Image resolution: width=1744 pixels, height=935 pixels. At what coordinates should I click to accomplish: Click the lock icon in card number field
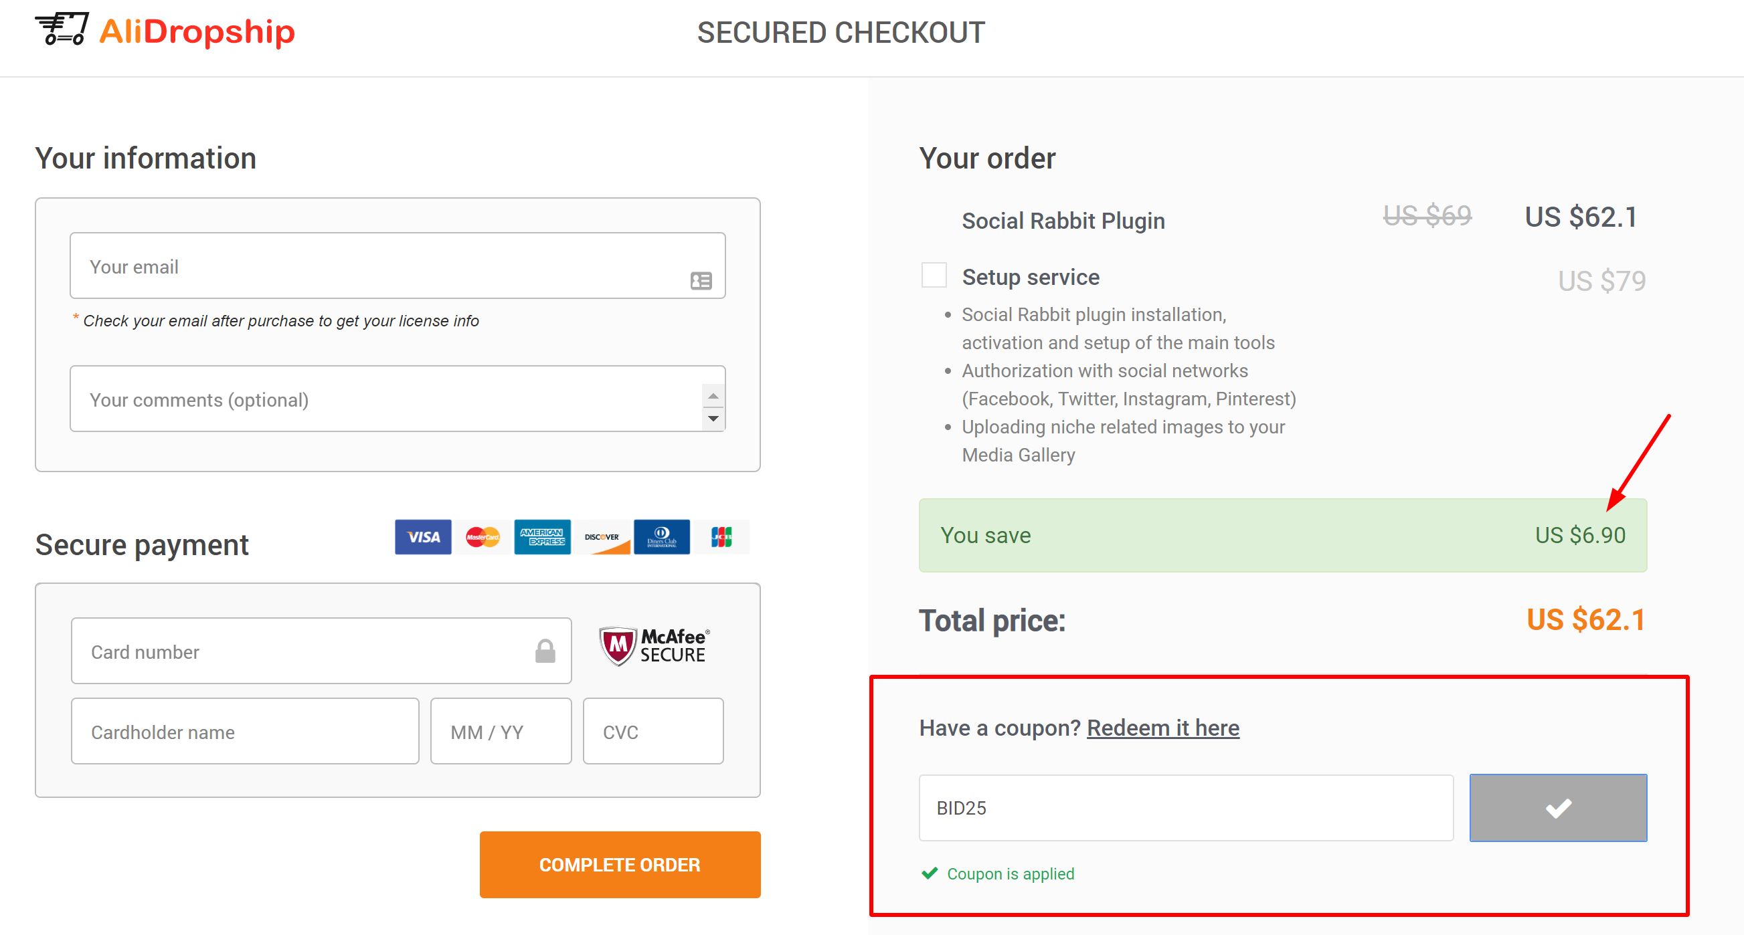[544, 651]
